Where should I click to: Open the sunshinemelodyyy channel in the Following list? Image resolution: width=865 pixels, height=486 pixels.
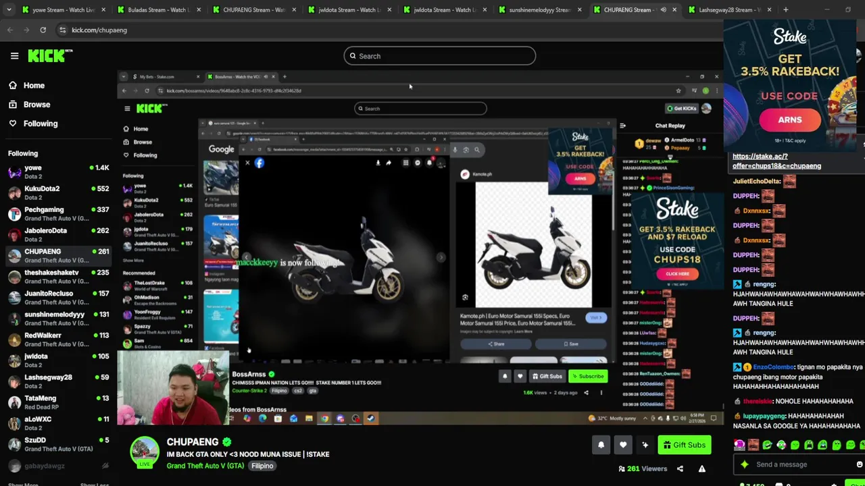tap(58, 319)
